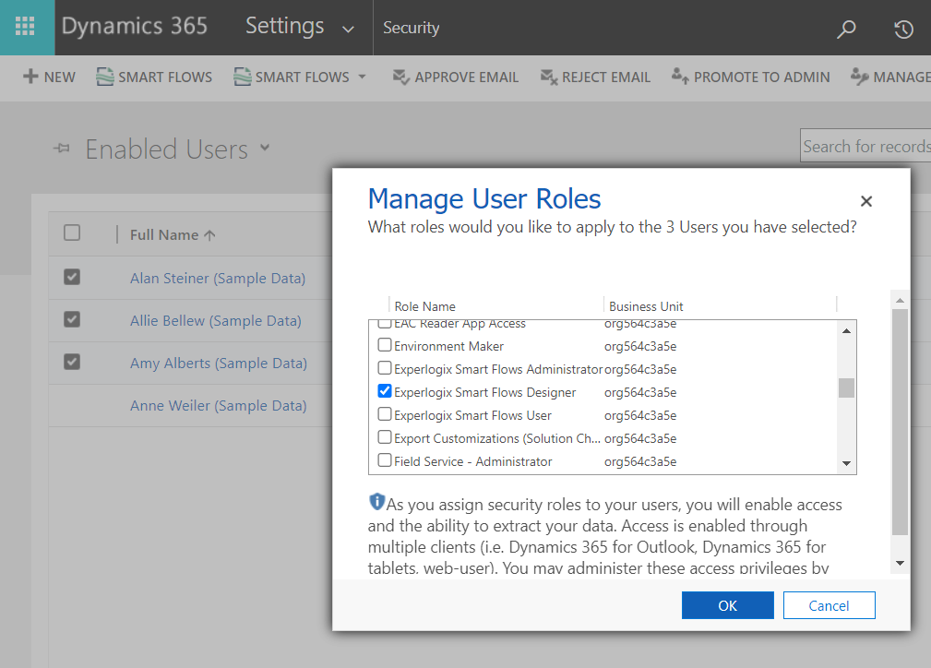Expand the Settings navigation dropdown
Image resolution: width=931 pixels, height=668 pixels.
pyautogui.click(x=349, y=29)
